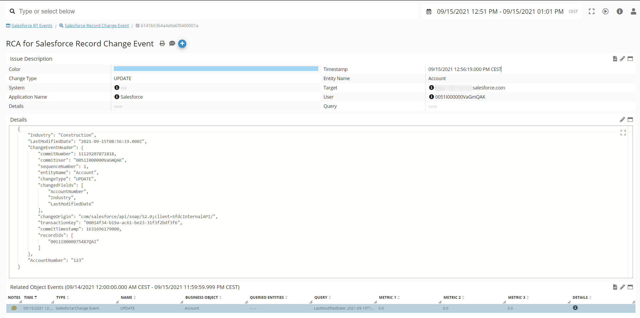Export Issue Description as CSV
The image size is (640, 318).
click(x=615, y=59)
